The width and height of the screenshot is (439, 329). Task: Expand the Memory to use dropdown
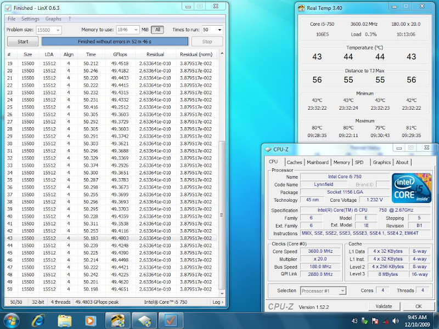[136, 30]
